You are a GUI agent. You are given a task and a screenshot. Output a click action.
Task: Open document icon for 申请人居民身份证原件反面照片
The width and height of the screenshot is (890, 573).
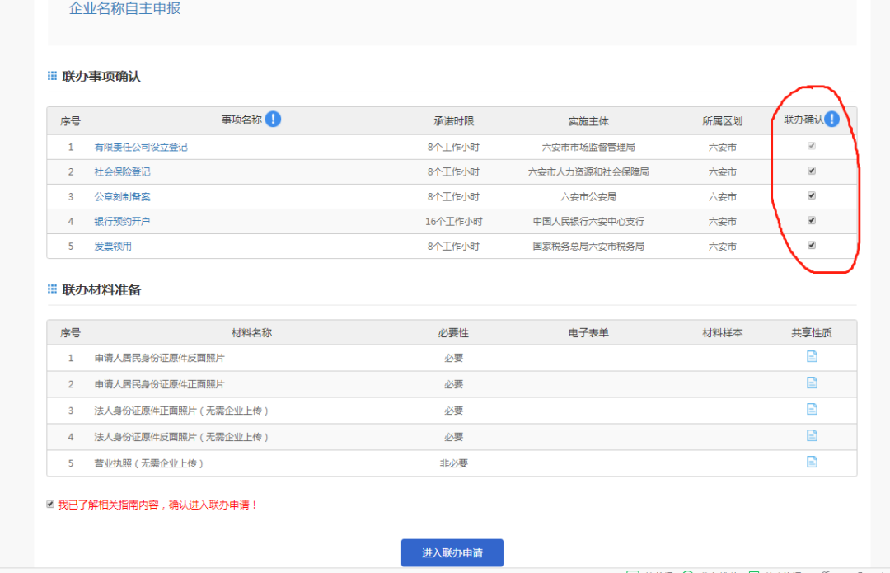click(x=812, y=357)
